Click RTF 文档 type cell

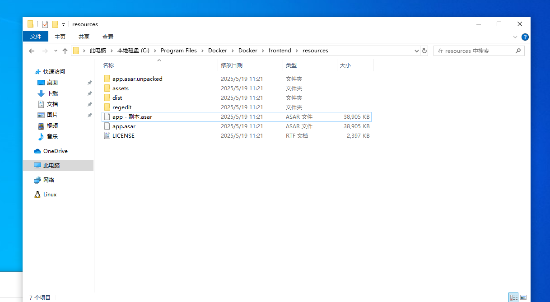[297, 136]
